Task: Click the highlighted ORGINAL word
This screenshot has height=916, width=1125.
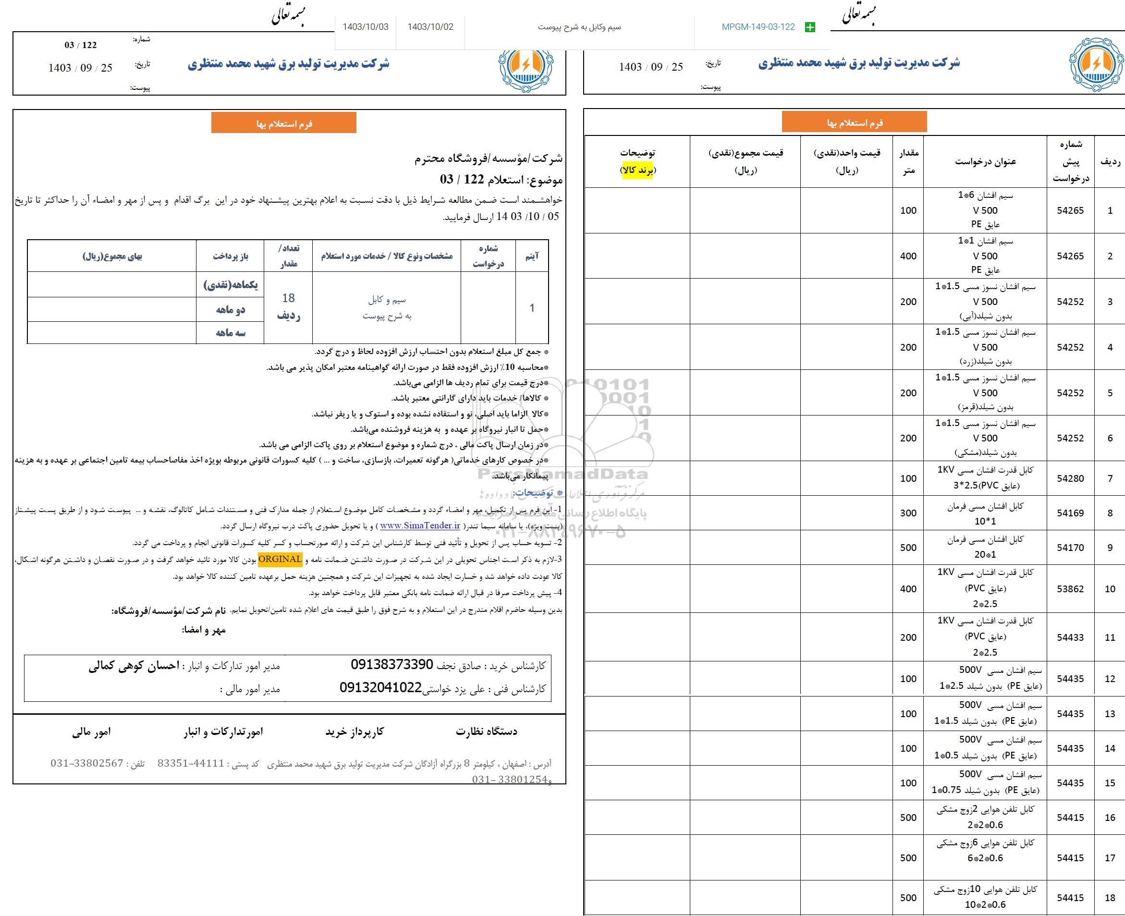Action: [x=280, y=559]
